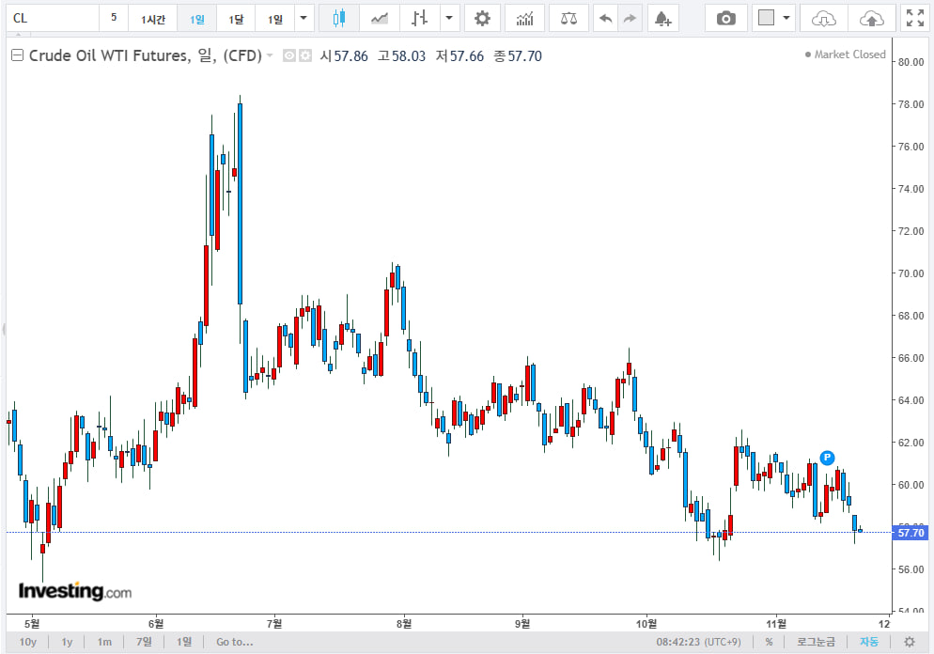Toggle the percent (%) scale
Screen dimensions: 934x654
pyautogui.click(x=769, y=642)
